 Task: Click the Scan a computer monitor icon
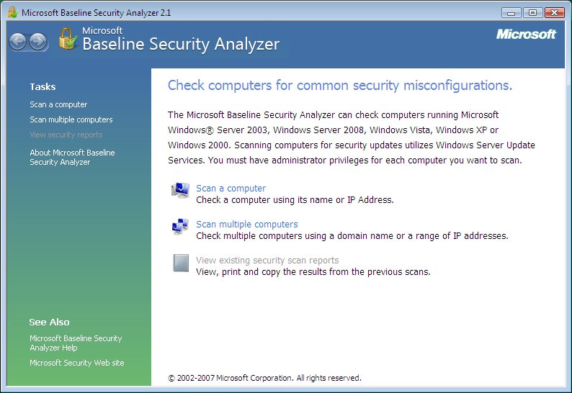[x=180, y=191]
